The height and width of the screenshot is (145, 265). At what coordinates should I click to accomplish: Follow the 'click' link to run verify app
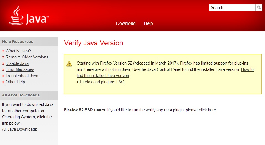[x=203, y=110]
